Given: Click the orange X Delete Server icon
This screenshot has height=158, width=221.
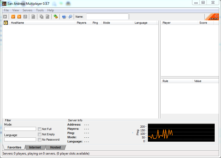Looking at the screenshot, I should [19, 17].
